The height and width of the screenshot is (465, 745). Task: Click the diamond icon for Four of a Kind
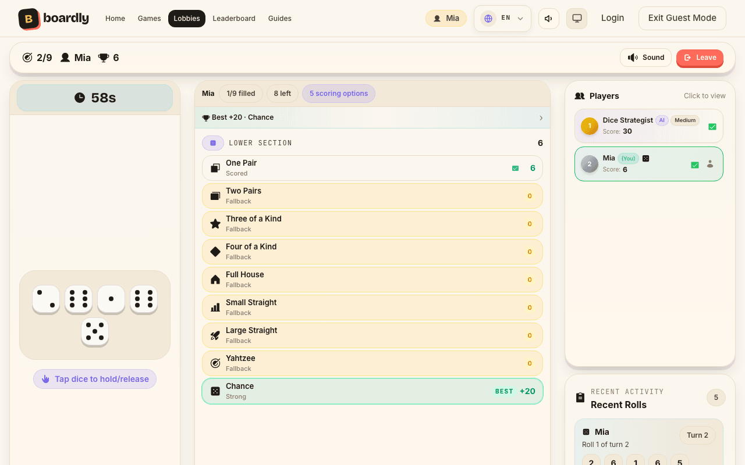click(x=215, y=252)
